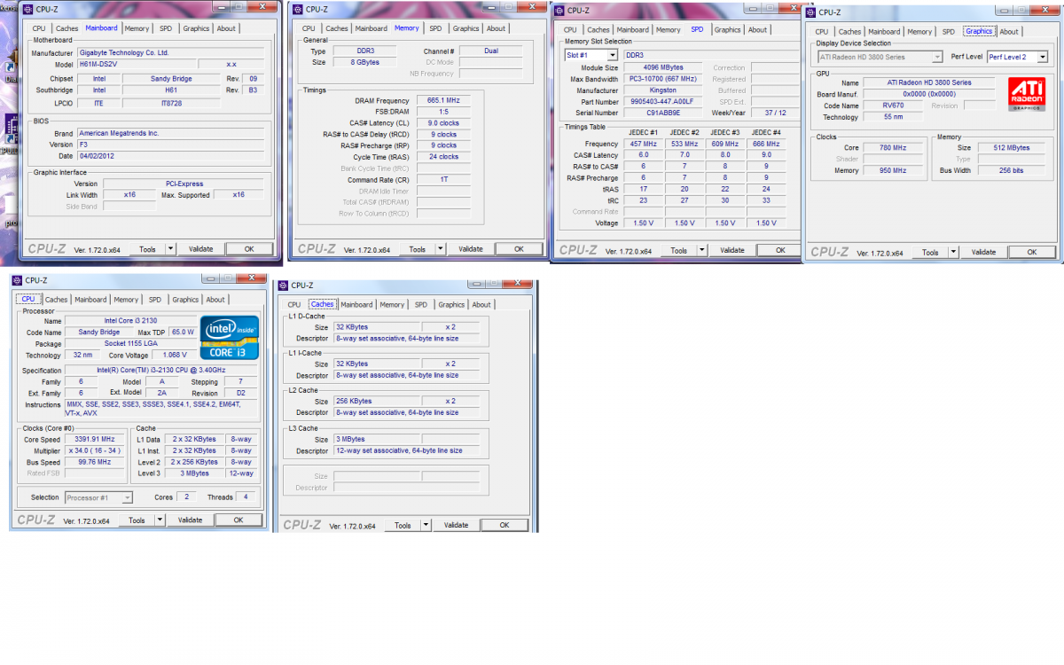Open the Graphics tab in the CPU window
The width and height of the screenshot is (1064, 665).
click(x=185, y=300)
